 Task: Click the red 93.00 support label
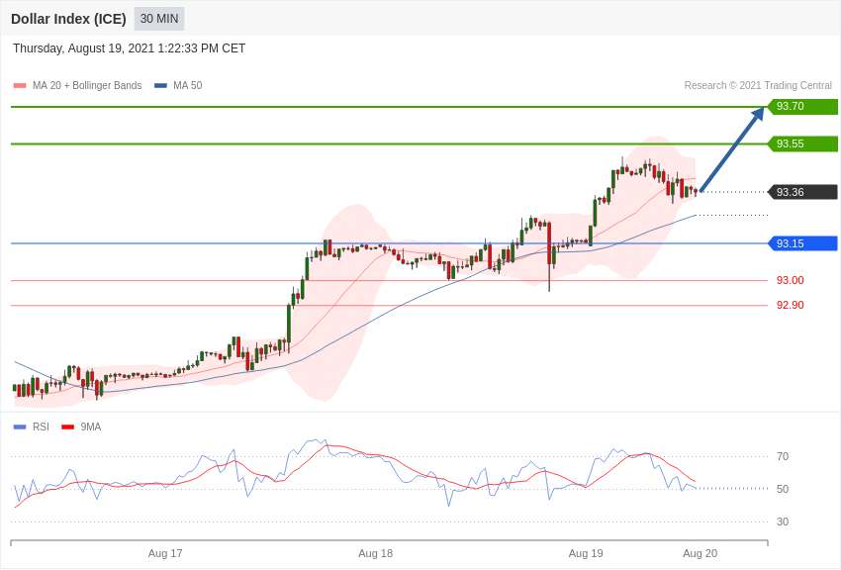coord(791,280)
